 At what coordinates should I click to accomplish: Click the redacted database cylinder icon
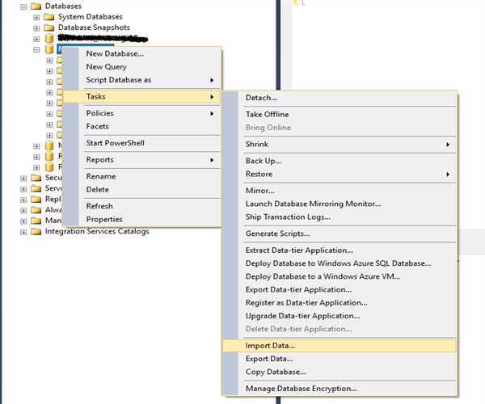(x=49, y=38)
